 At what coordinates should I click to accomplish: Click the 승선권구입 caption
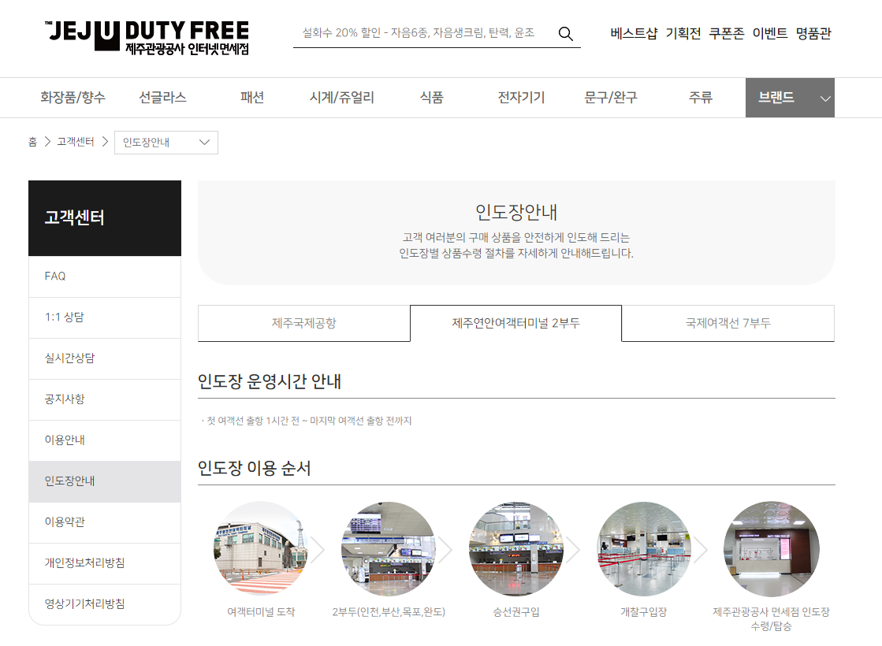tap(515, 611)
